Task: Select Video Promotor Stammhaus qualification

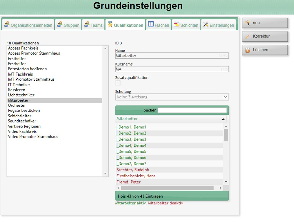Action: [x=55, y=136]
